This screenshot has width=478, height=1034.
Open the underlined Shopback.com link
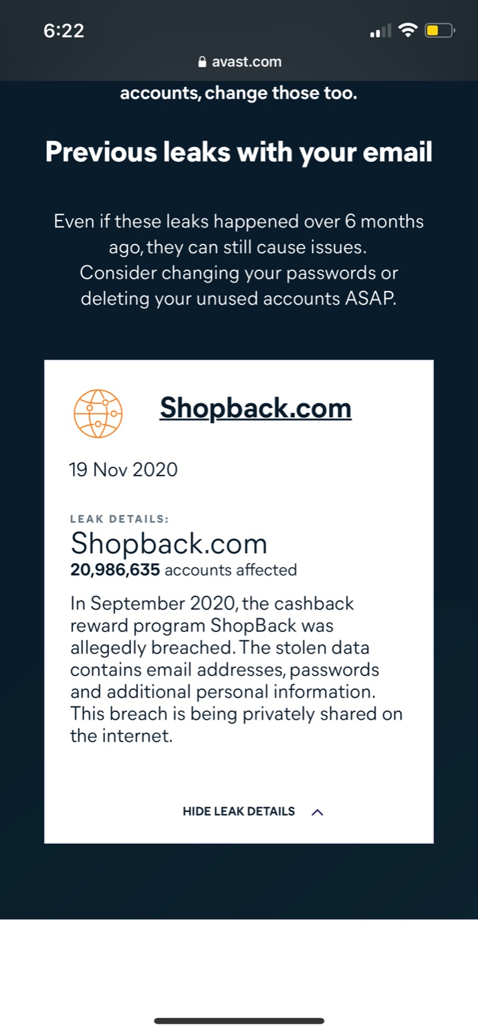click(x=255, y=408)
